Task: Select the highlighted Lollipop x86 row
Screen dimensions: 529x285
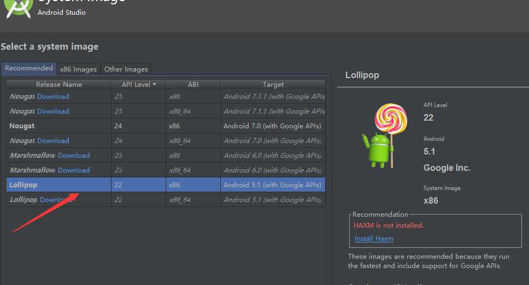Action: click(166, 185)
